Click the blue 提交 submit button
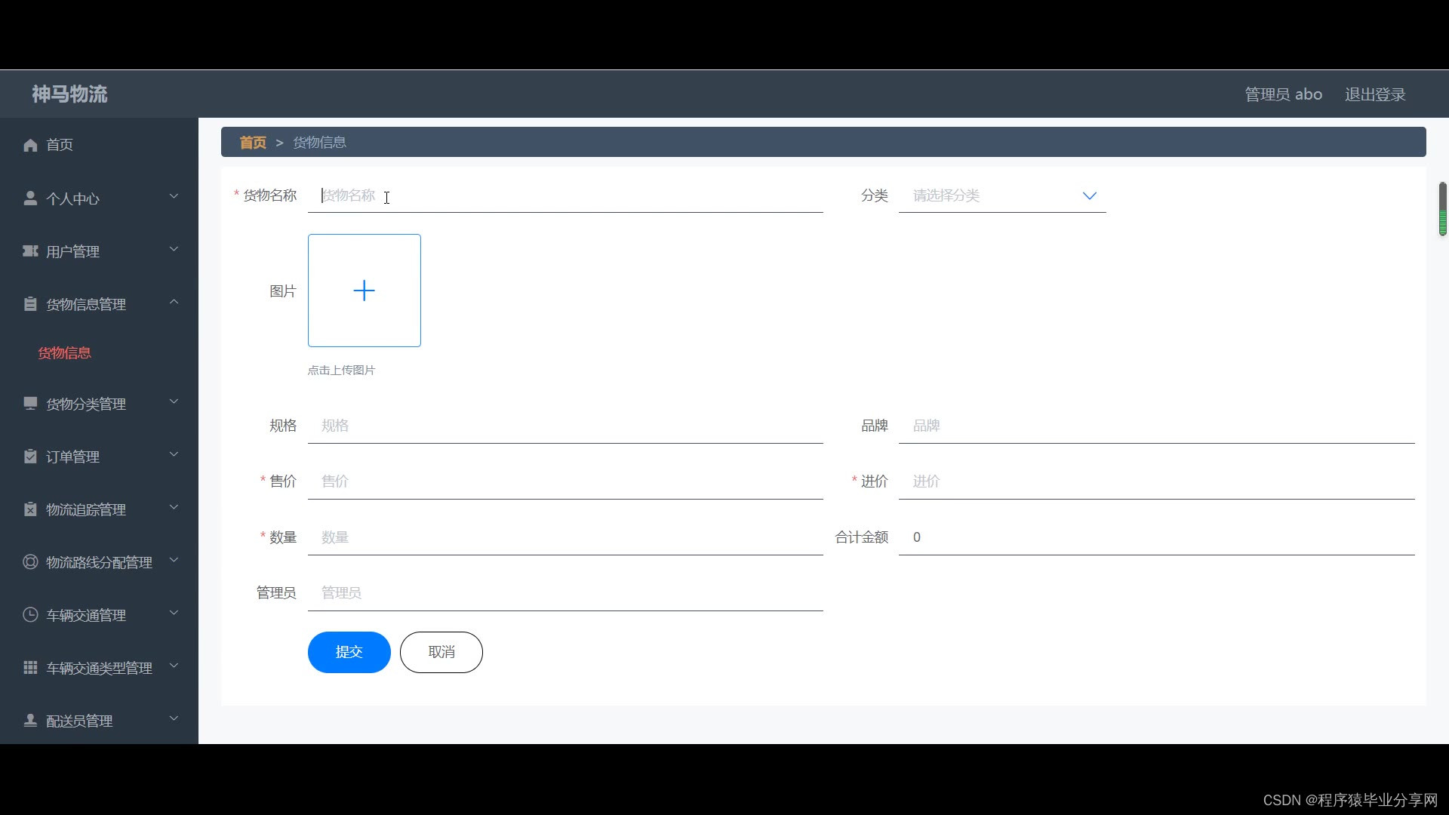Image resolution: width=1449 pixels, height=815 pixels. [x=349, y=652]
